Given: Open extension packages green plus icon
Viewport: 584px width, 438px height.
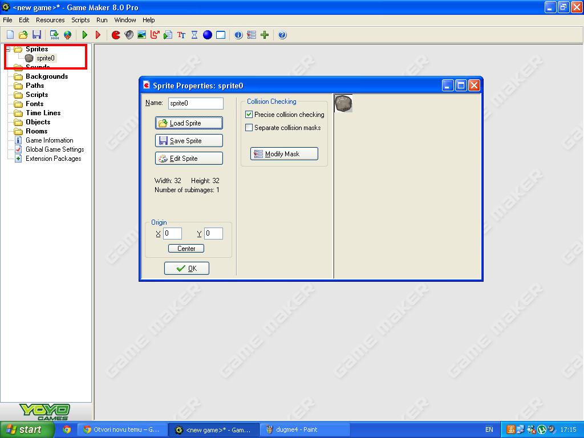Looking at the screenshot, I should click(x=265, y=35).
